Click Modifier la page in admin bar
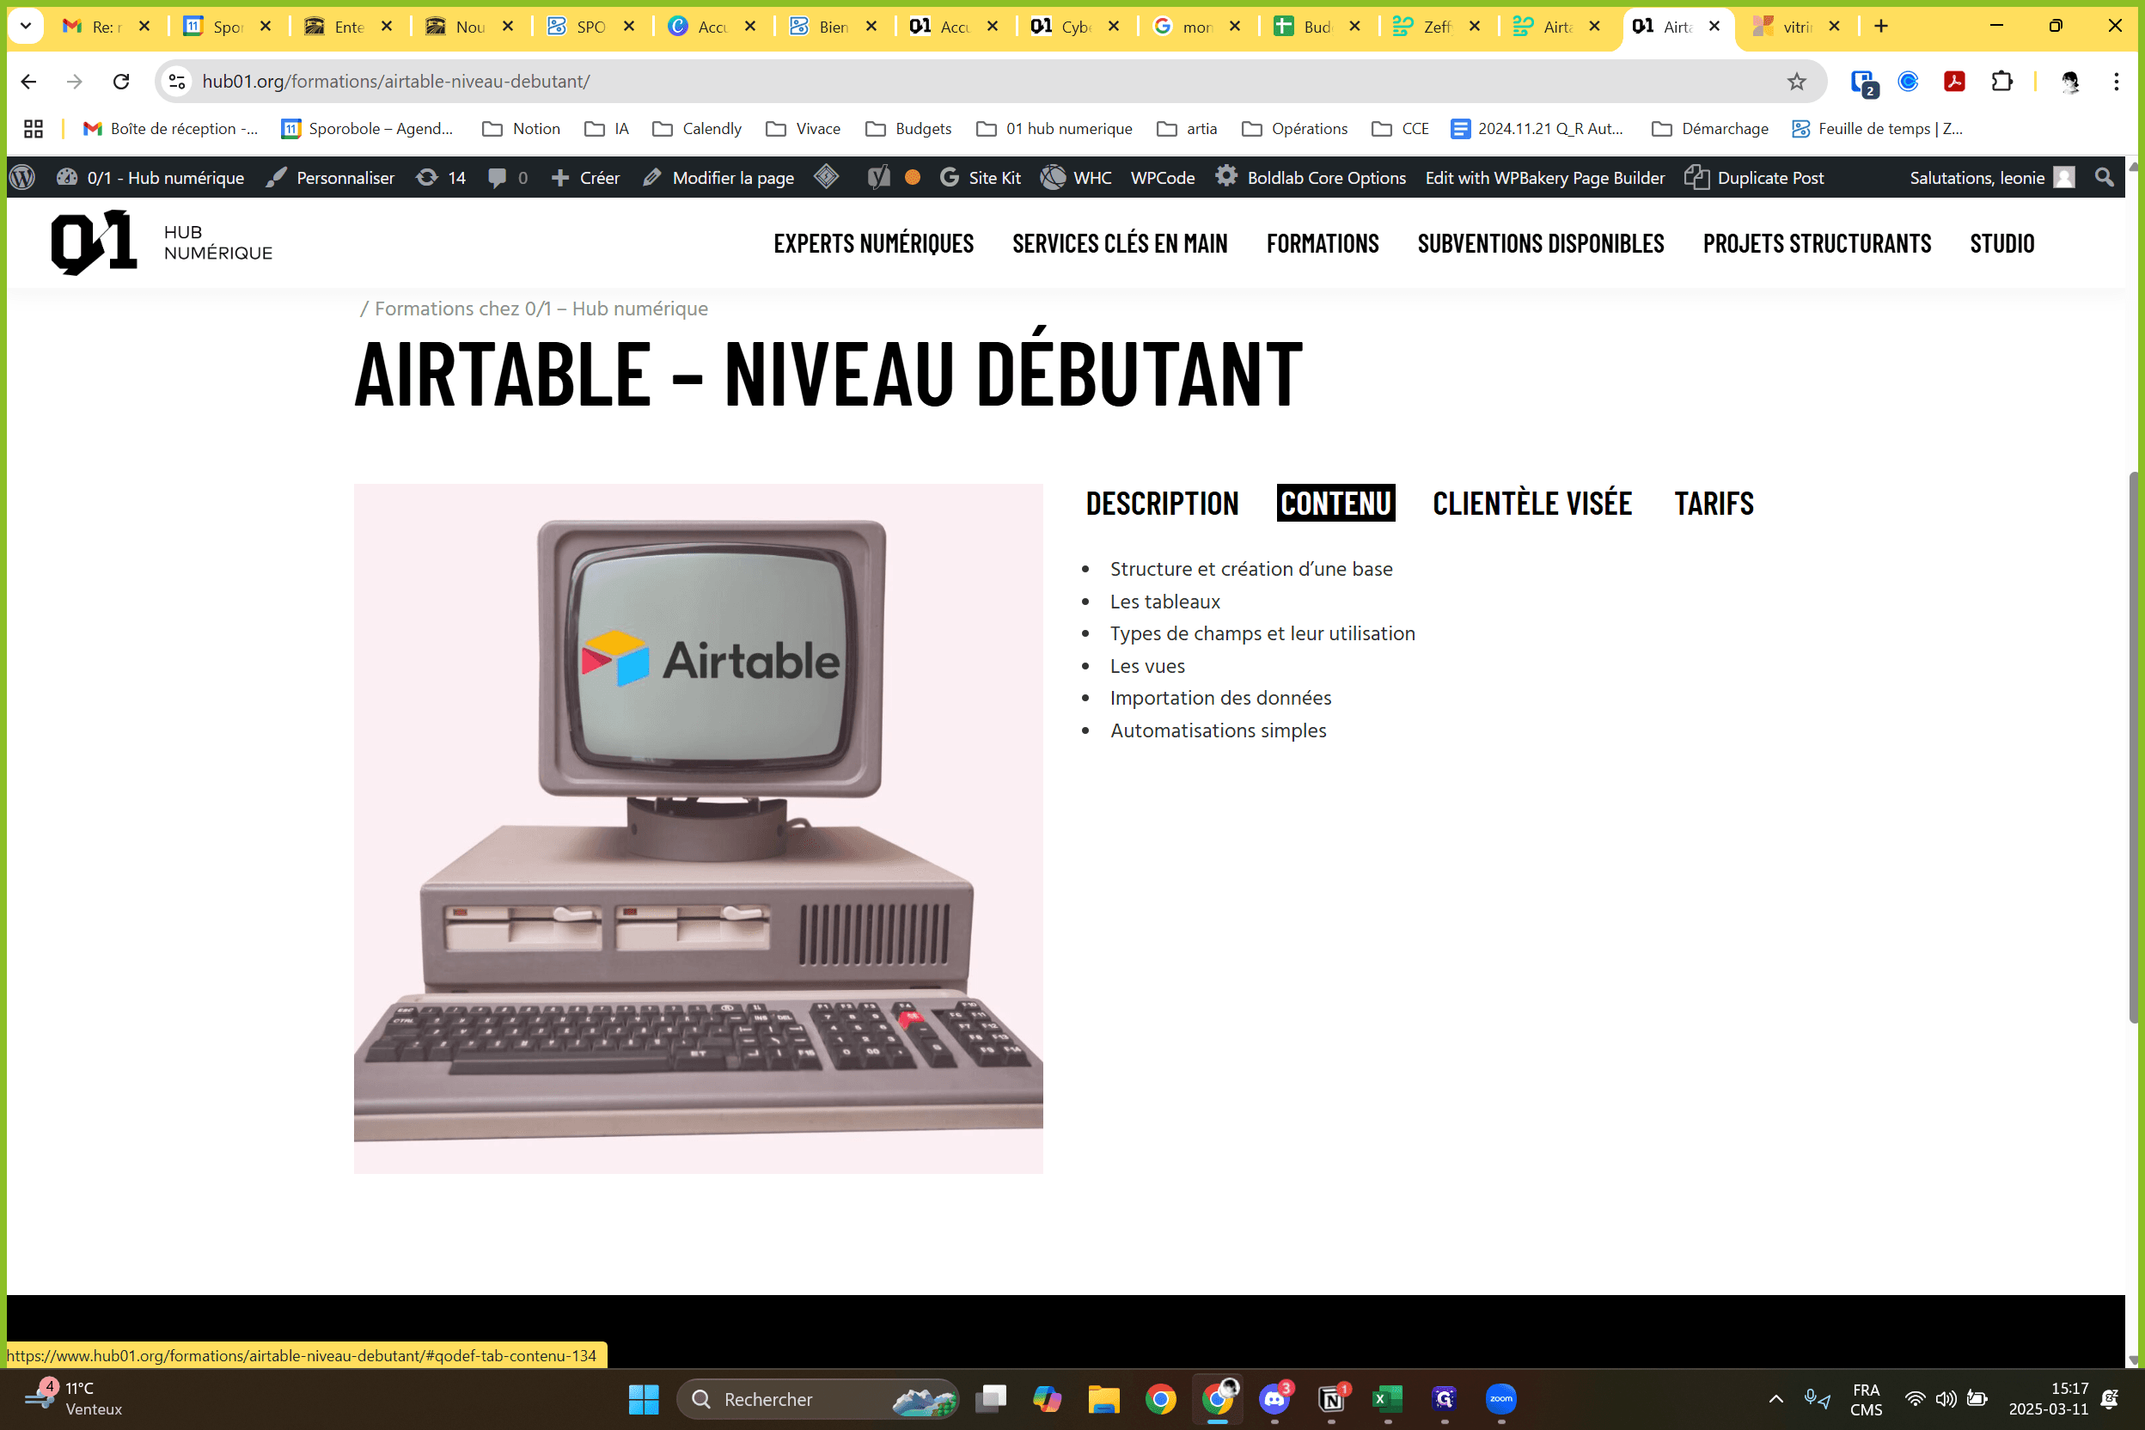This screenshot has width=2145, height=1430. [718, 177]
